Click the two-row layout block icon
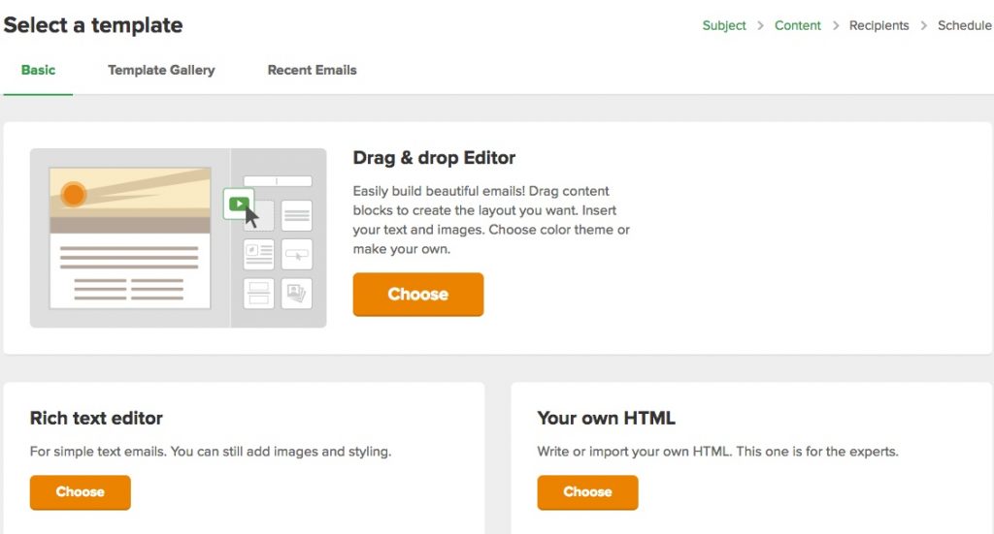 pyautogui.click(x=259, y=293)
